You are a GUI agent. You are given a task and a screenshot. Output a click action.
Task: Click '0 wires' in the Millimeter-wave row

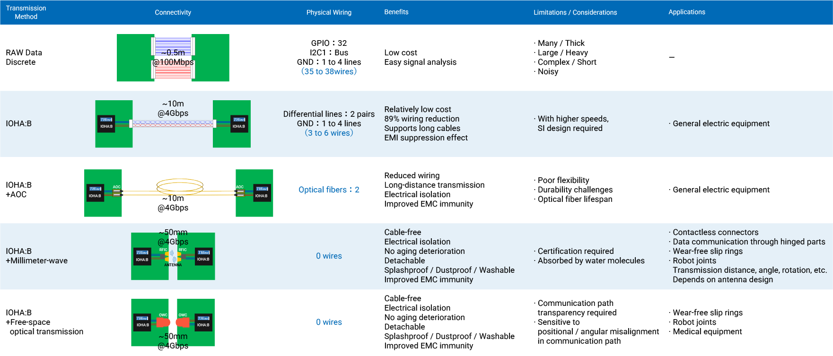tap(329, 256)
